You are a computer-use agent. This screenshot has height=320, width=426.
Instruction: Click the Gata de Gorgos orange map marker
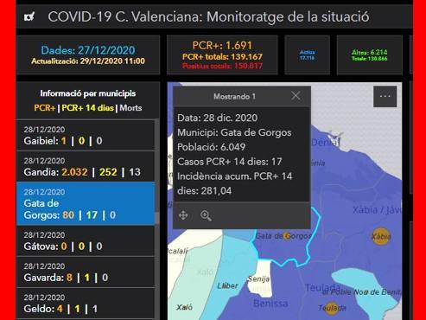tap(288, 236)
